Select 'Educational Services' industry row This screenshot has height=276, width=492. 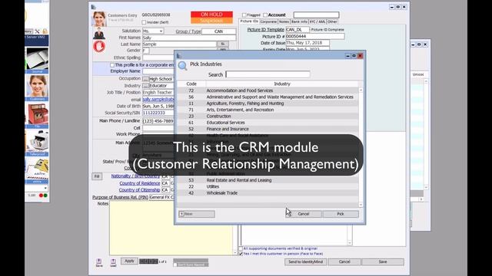tap(268, 123)
